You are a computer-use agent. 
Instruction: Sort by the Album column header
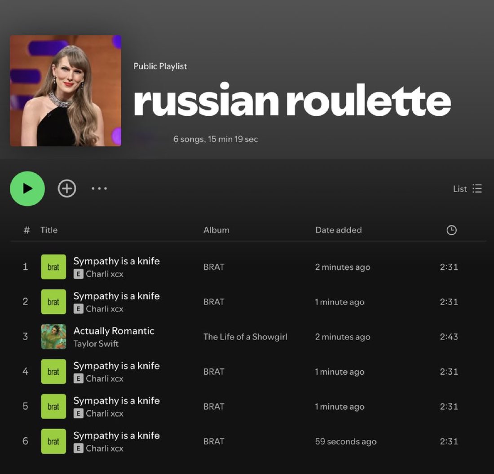pyautogui.click(x=216, y=230)
